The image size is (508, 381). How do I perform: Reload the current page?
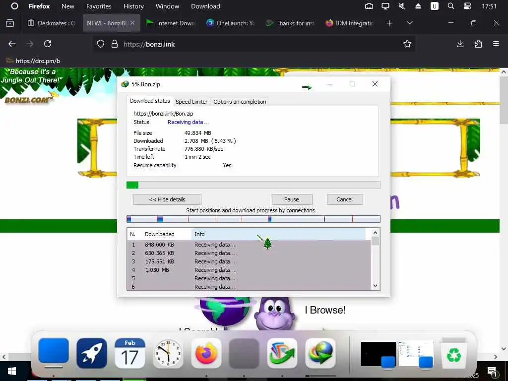[x=48, y=44]
